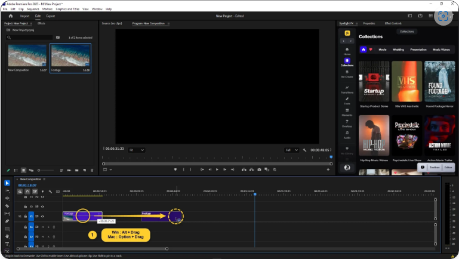Open the Full playback resolution dropdown

click(291, 150)
